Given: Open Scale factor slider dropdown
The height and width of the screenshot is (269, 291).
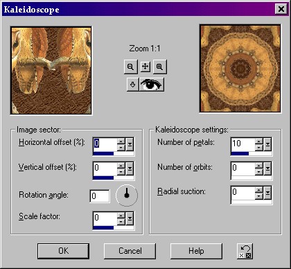Looking at the screenshot, I should tap(130, 218).
